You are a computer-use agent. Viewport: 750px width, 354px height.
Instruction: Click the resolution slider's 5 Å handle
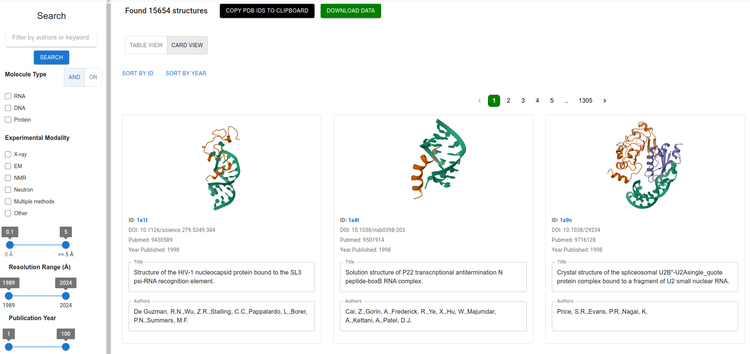click(66, 245)
